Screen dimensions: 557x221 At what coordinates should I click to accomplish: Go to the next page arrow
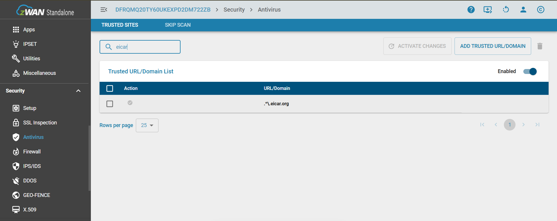[523, 125]
